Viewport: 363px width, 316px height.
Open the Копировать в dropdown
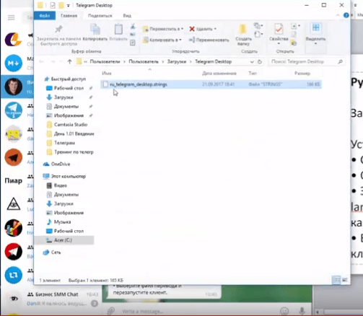click(162, 40)
